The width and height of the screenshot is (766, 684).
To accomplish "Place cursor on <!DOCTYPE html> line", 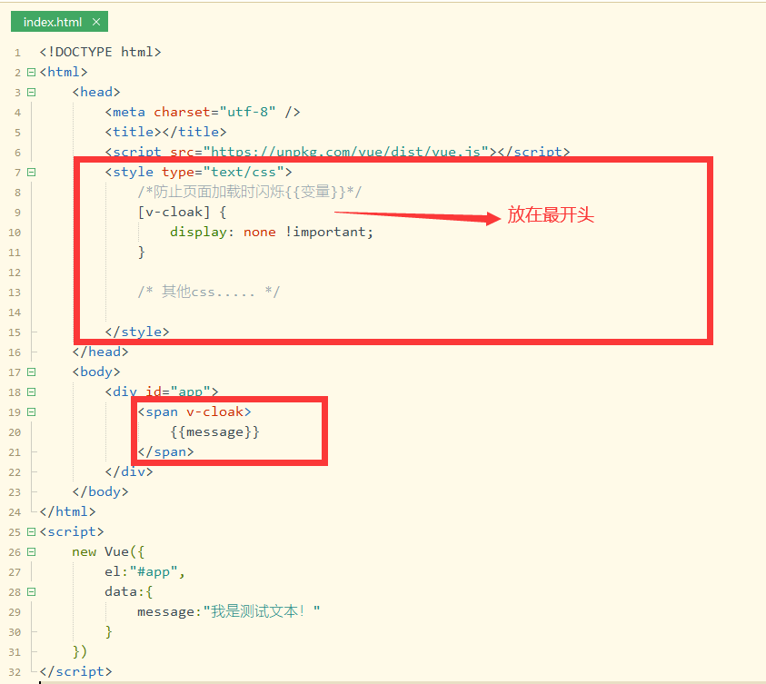I will click(x=100, y=52).
